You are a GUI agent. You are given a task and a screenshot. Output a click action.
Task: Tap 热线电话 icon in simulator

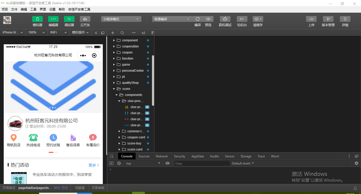click(33, 138)
